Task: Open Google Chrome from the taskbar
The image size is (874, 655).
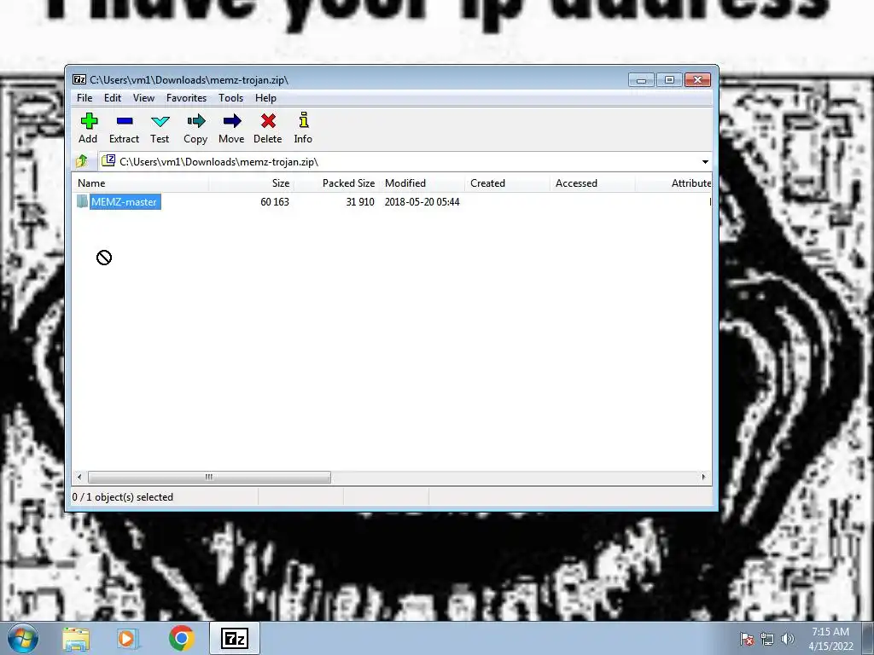Action: [181, 639]
